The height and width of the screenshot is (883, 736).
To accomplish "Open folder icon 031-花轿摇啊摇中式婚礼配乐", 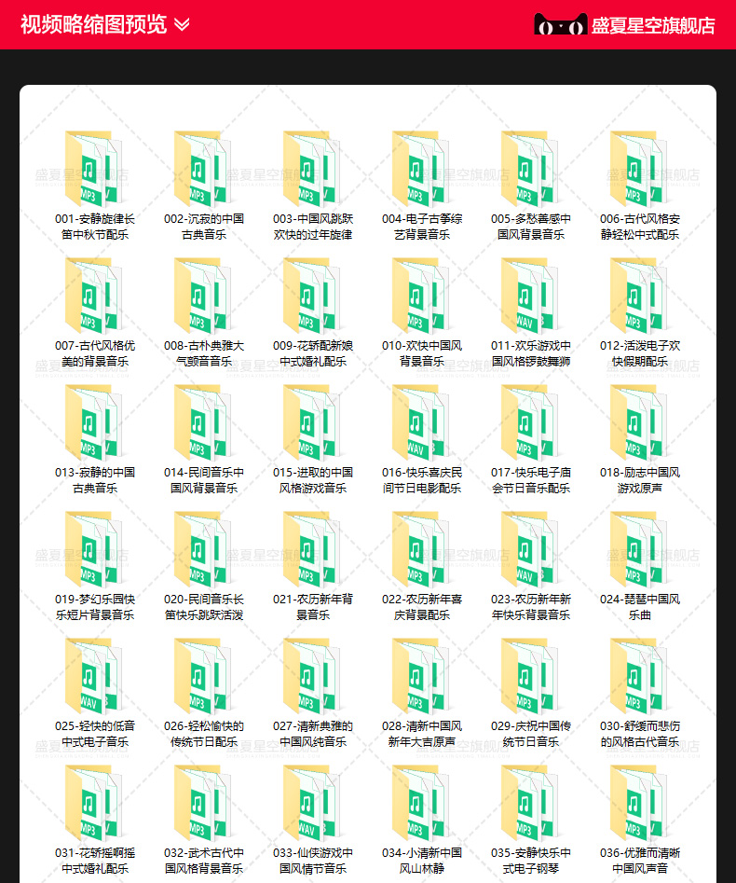I will [x=94, y=803].
